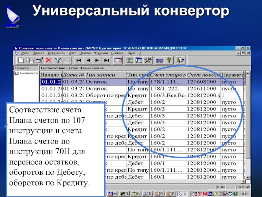Select cell with old account 178/1.111....

168,82
